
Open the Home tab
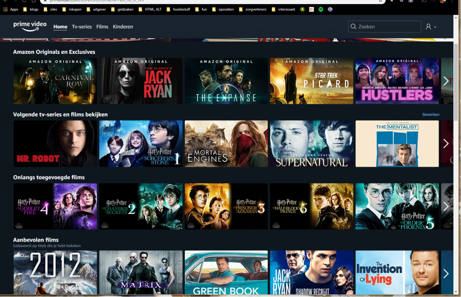pos(60,27)
